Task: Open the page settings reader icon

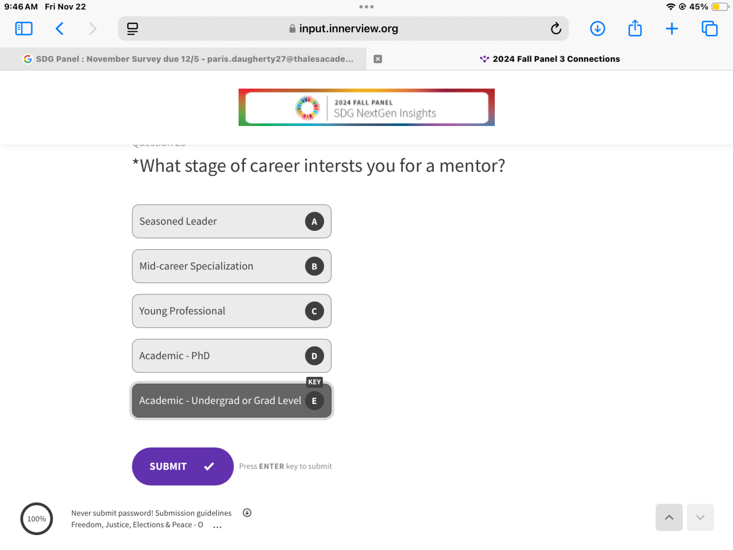Action: pyautogui.click(x=132, y=29)
